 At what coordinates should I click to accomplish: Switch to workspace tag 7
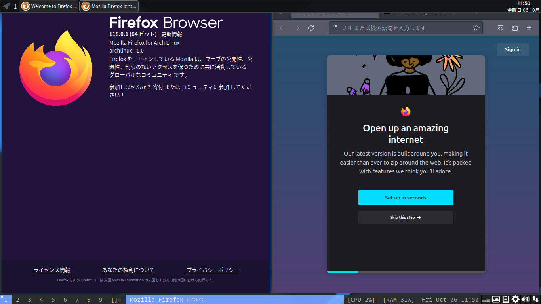[77, 300]
